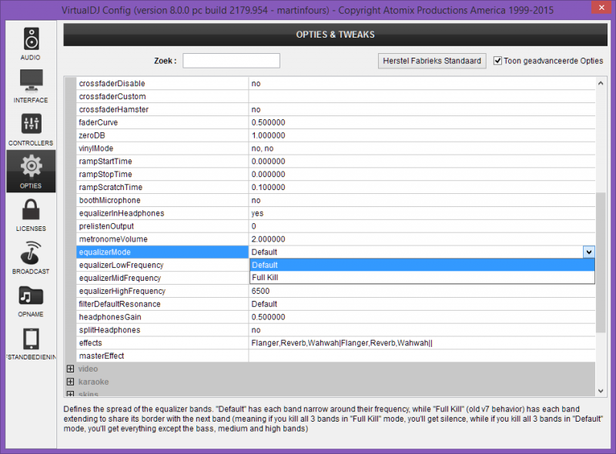Select the splitHeadphones option row

tap(336, 330)
